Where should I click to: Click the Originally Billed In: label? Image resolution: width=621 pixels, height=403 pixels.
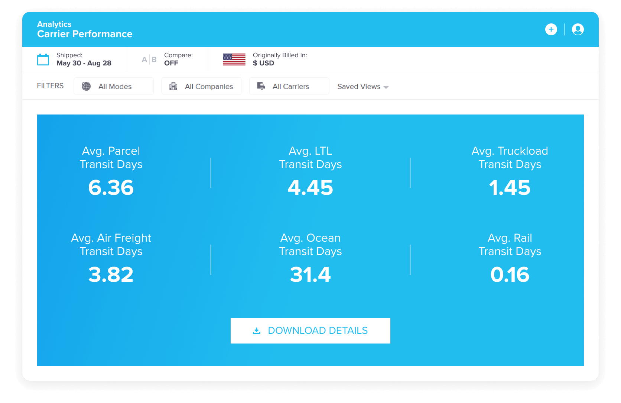(x=280, y=55)
